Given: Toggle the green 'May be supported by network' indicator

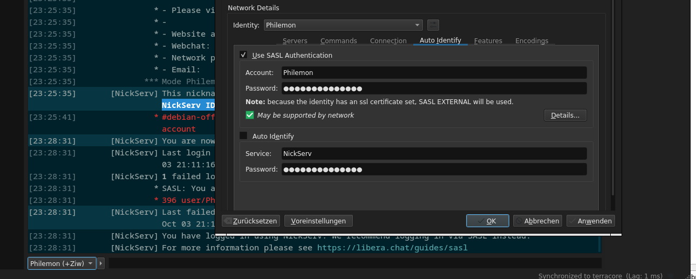Looking at the screenshot, I should (250, 115).
